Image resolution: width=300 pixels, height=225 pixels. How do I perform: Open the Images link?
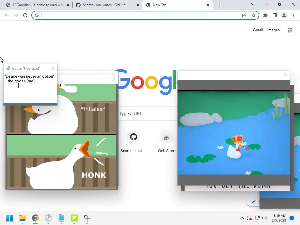(x=273, y=30)
